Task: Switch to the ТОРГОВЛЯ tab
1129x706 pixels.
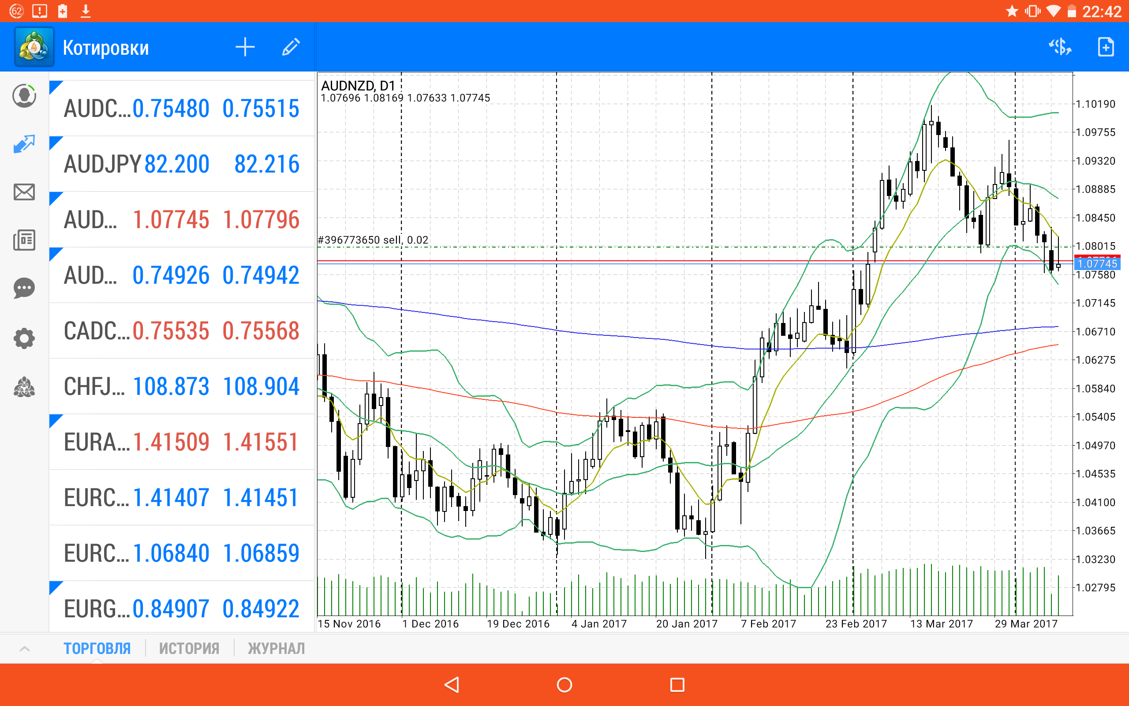Action: click(97, 649)
